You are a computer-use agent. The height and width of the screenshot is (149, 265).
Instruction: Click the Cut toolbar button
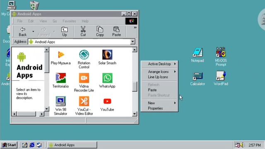83,31
